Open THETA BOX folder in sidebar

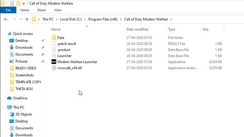pyautogui.click(x=24, y=89)
